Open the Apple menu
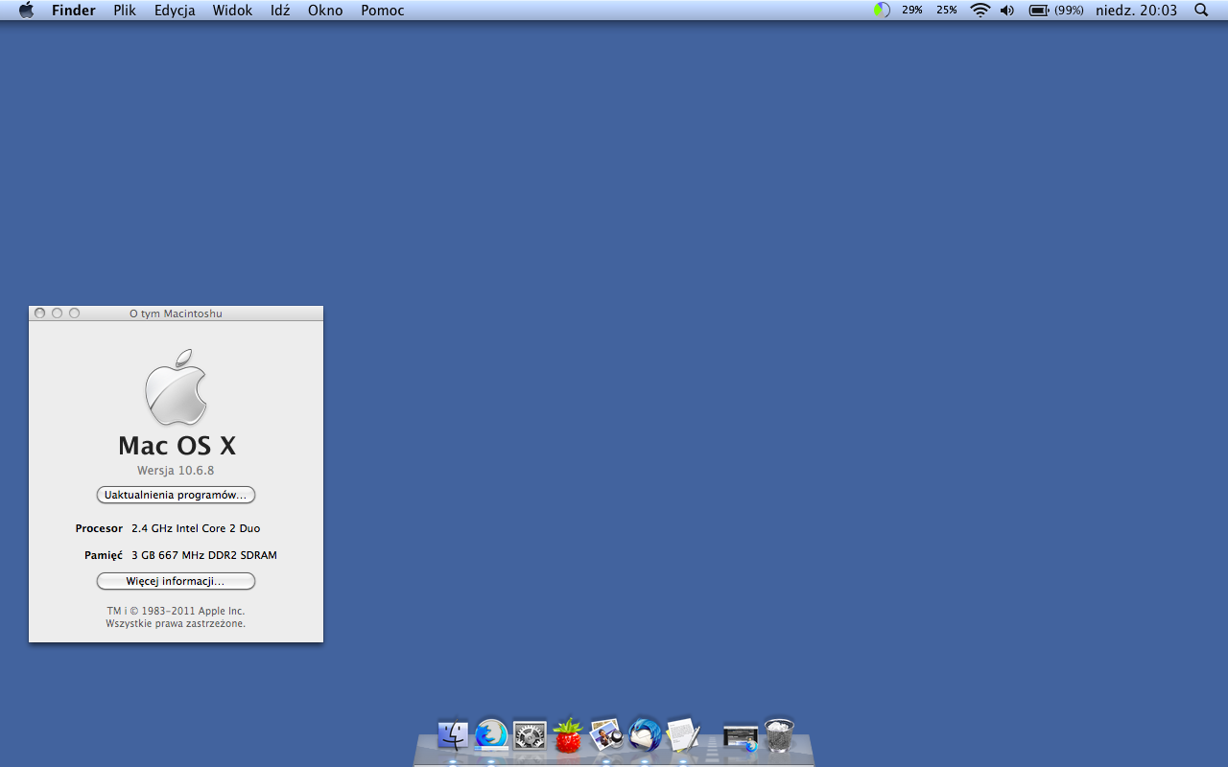Screen dimensions: 1228x767 [x=27, y=11]
